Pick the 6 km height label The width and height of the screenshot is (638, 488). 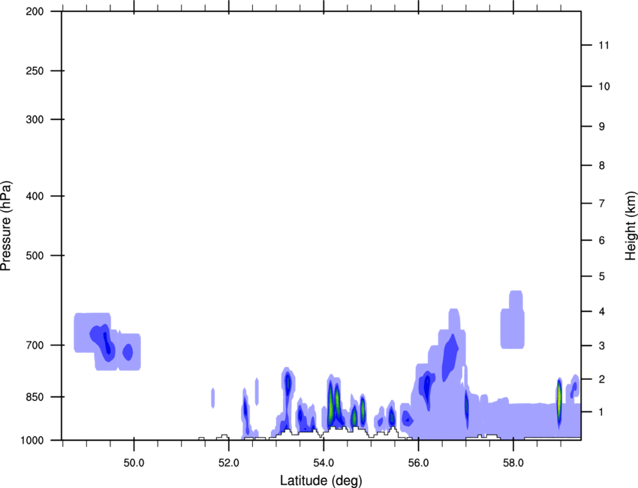pyautogui.click(x=602, y=240)
